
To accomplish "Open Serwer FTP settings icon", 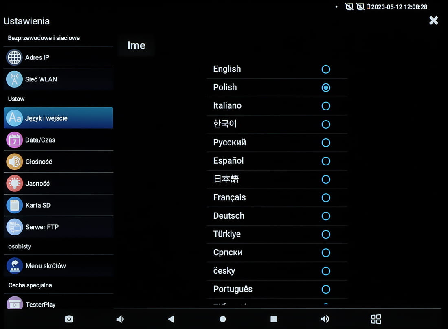I will point(14,227).
